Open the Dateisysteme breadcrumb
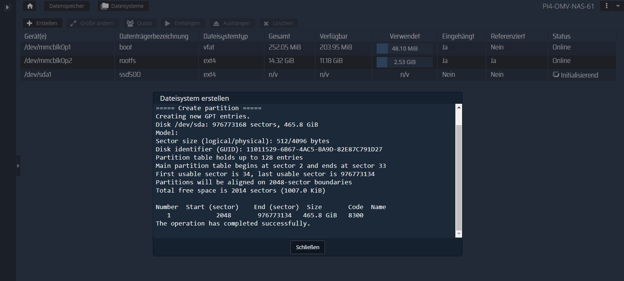The width and height of the screenshot is (624, 281). tap(123, 6)
